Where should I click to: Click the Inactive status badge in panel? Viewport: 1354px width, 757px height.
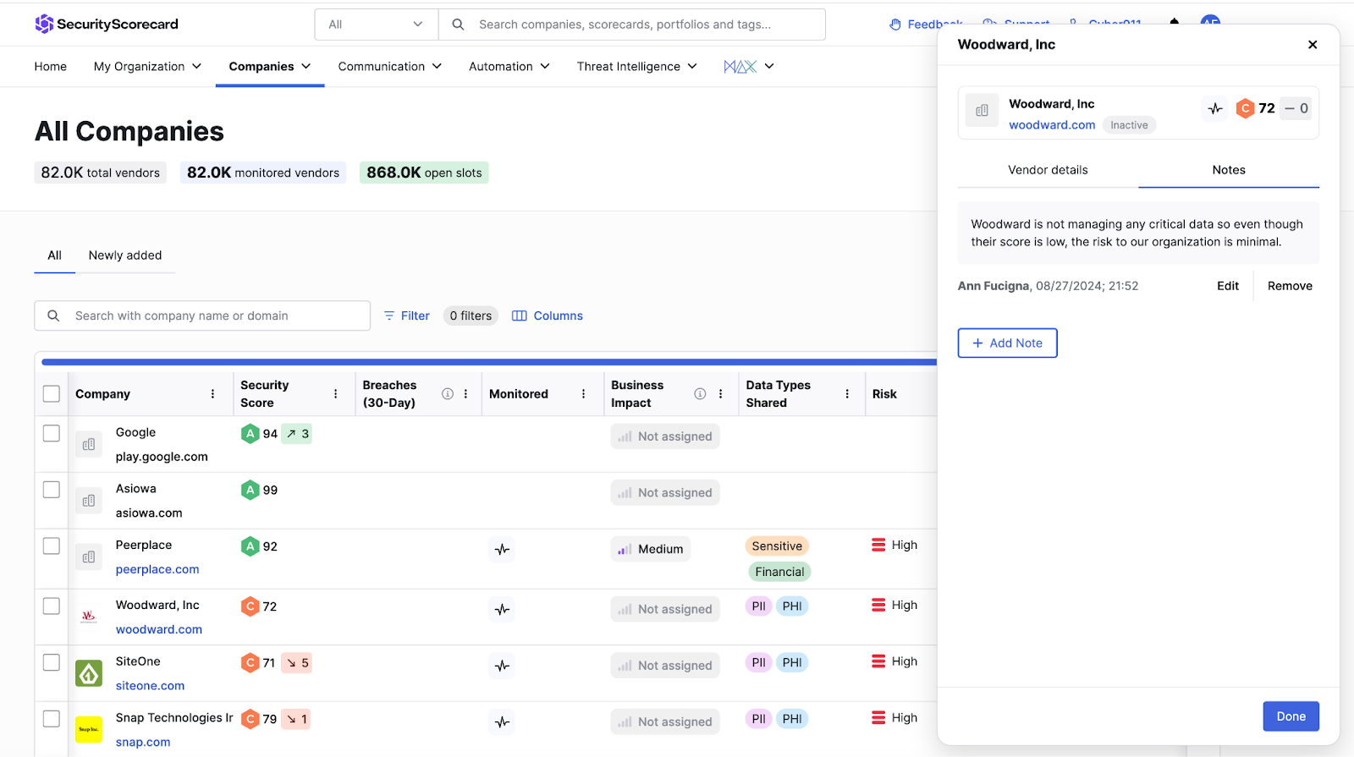tap(1129, 125)
